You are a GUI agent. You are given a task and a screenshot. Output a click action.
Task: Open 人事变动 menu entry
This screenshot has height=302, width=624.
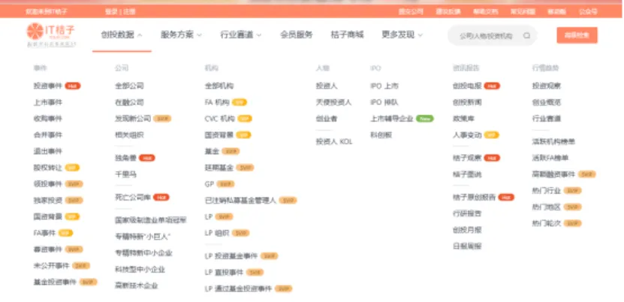[467, 135]
